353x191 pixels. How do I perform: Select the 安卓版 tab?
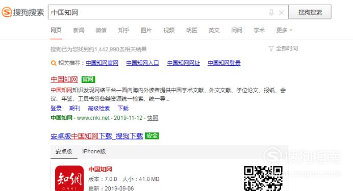[64, 152]
